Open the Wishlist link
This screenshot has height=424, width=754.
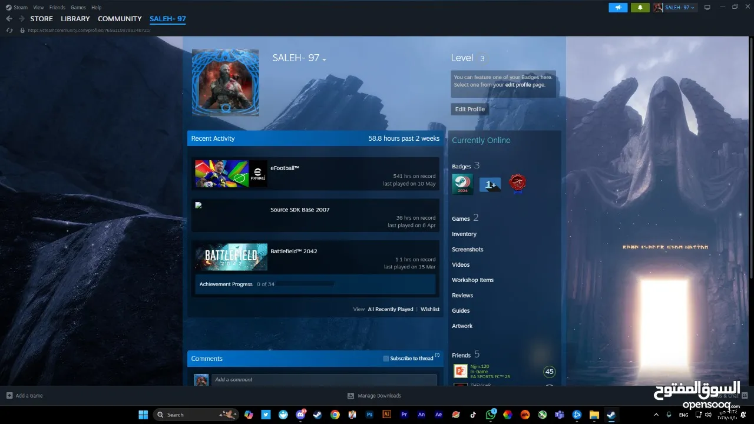point(430,309)
